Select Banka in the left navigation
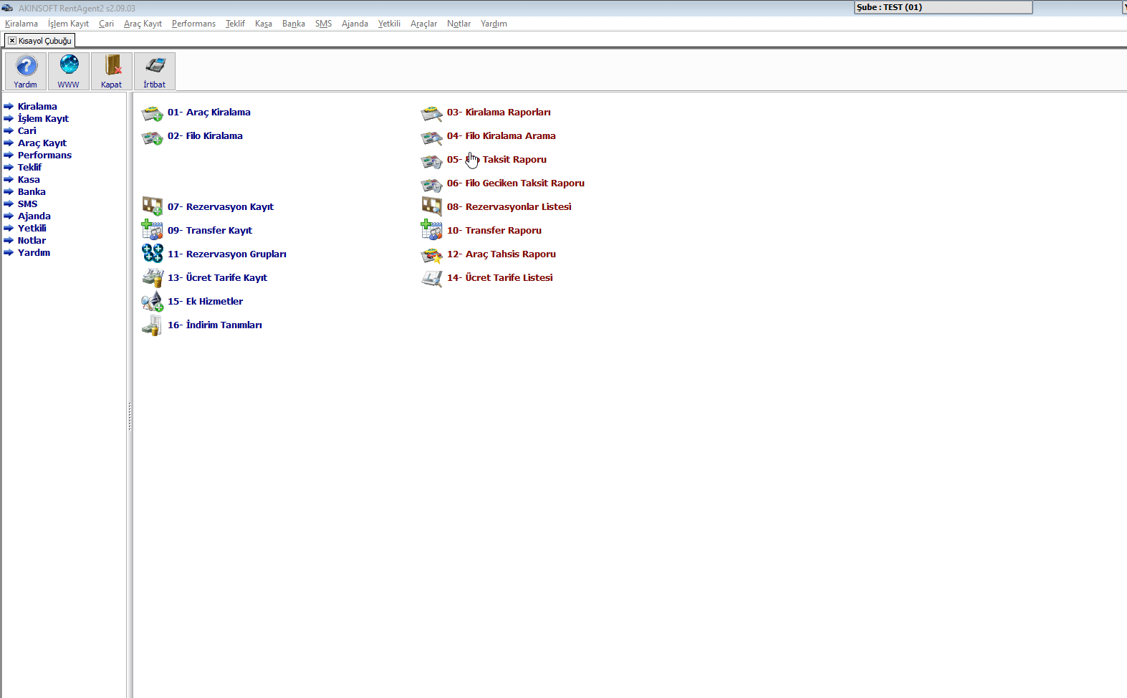 [x=32, y=192]
